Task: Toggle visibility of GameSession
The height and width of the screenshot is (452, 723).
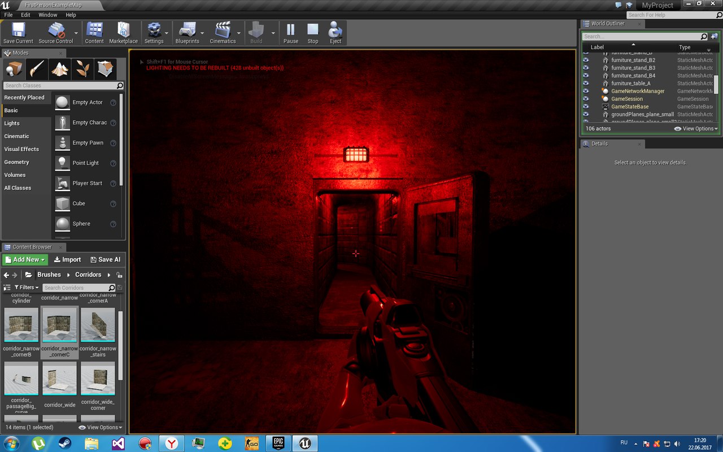Action: [586, 99]
